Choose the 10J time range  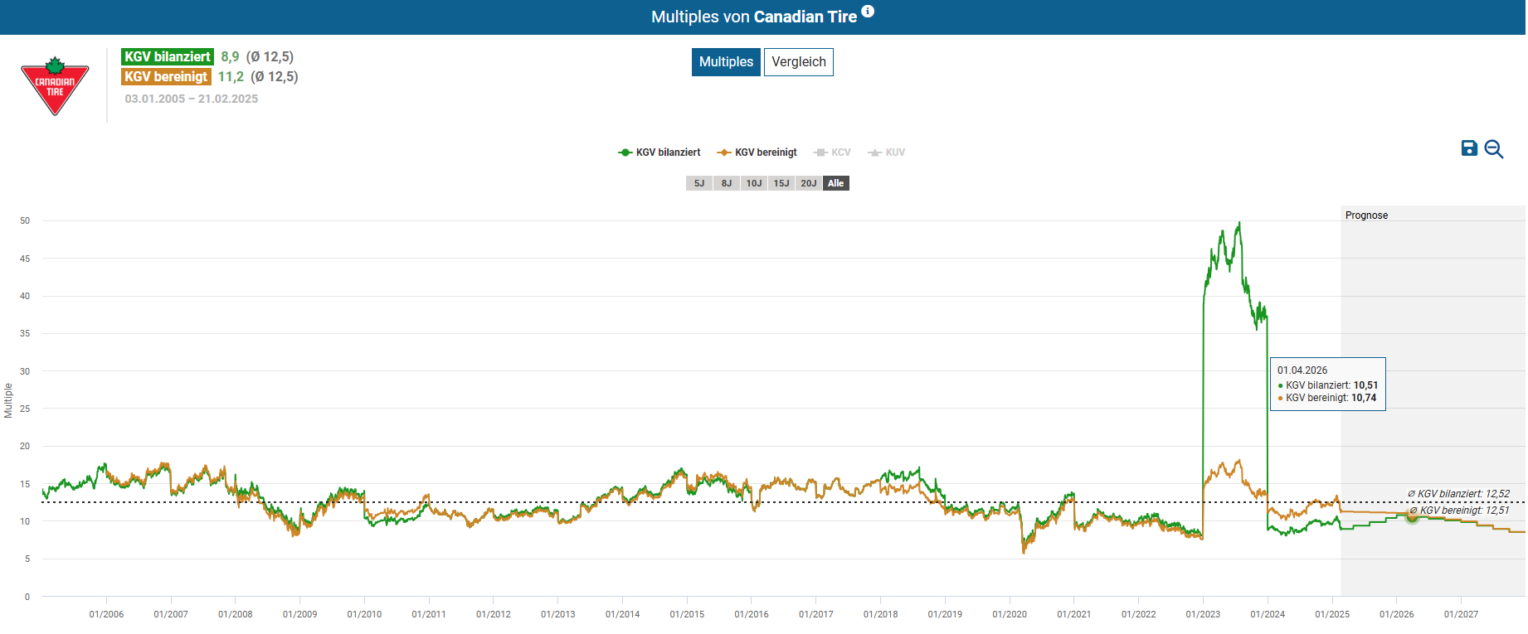[x=753, y=183]
